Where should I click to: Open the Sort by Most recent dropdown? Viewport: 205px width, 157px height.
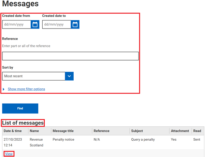tap(33, 76)
